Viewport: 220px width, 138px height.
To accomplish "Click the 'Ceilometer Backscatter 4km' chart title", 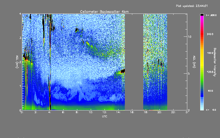I will 104,12.
